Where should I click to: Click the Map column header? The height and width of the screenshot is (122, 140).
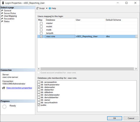(41, 20)
